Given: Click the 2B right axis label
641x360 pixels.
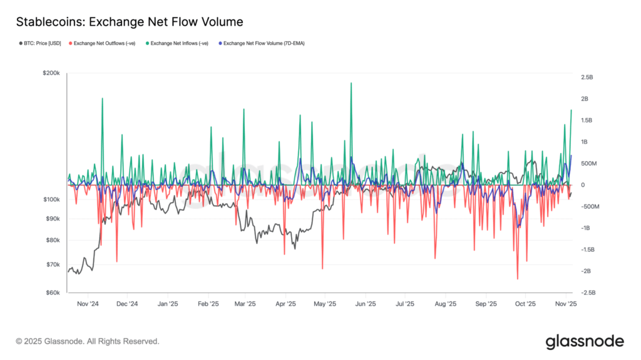Looking at the screenshot, I should [x=585, y=99].
